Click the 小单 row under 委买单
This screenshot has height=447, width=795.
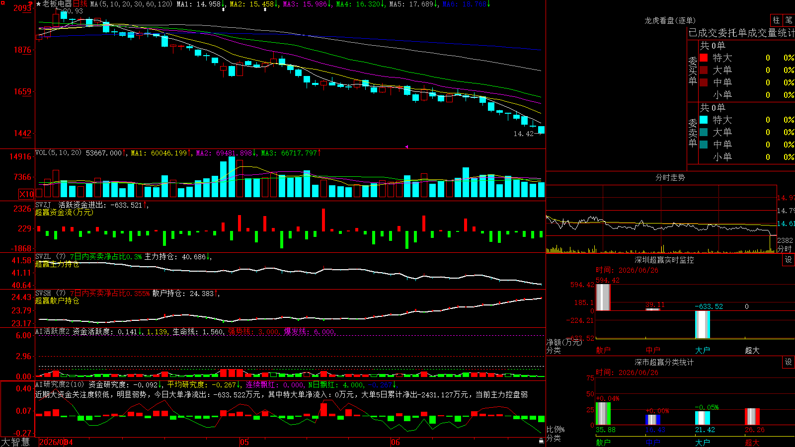click(747, 94)
